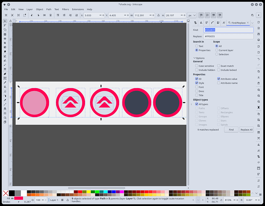Click the no-paint red X swatch

pos(5,193)
